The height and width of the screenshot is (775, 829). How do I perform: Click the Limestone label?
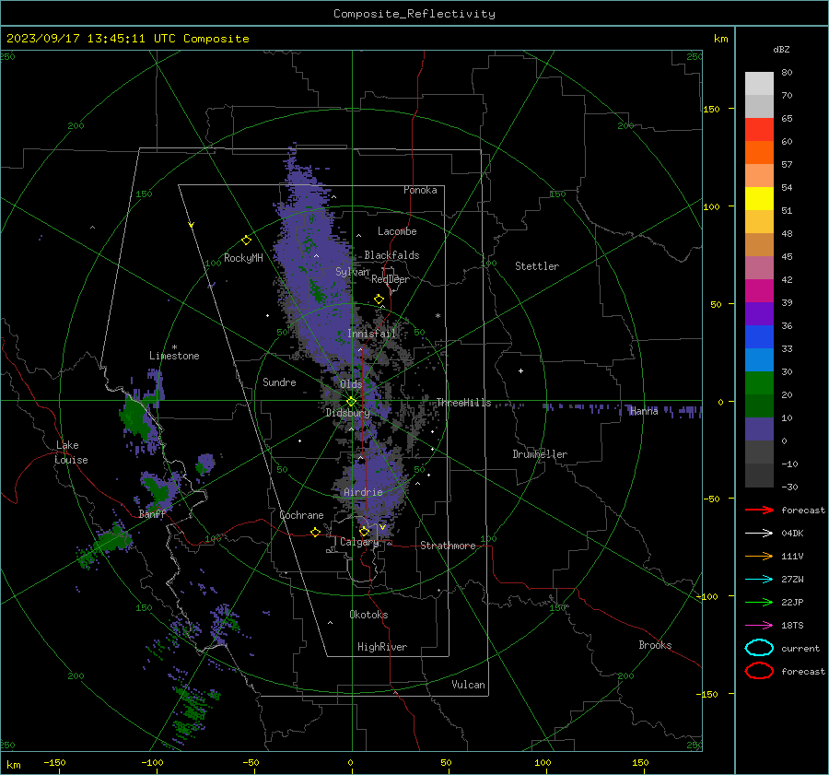pos(174,356)
